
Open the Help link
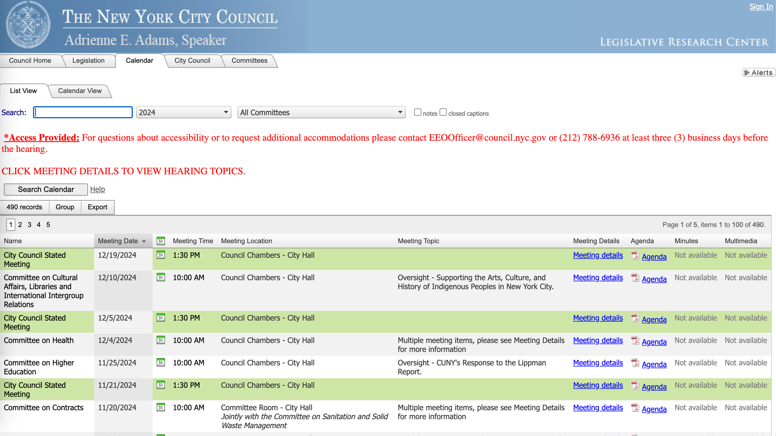coord(97,189)
